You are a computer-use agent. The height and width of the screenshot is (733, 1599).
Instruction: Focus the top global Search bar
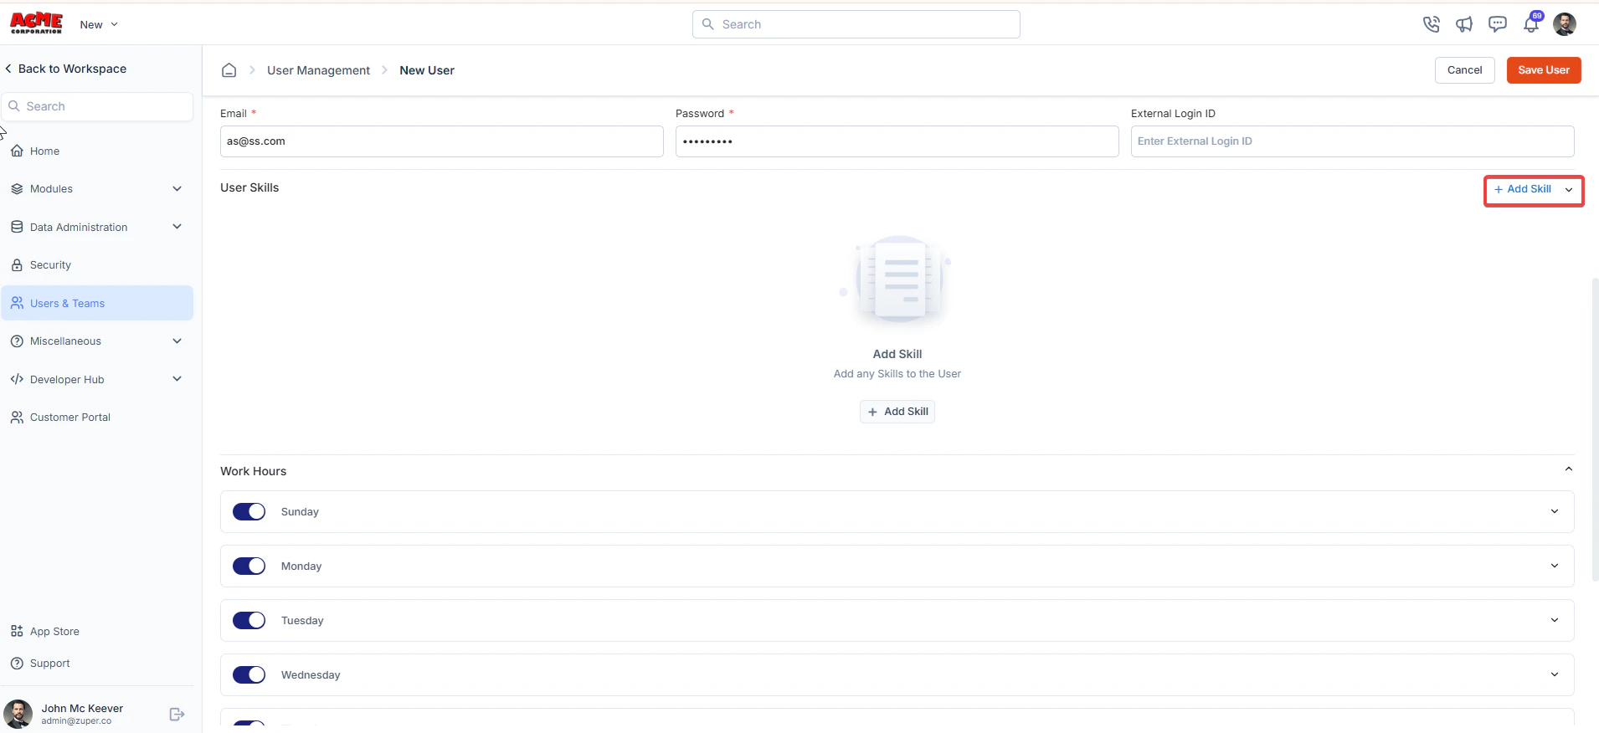[x=856, y=24]
